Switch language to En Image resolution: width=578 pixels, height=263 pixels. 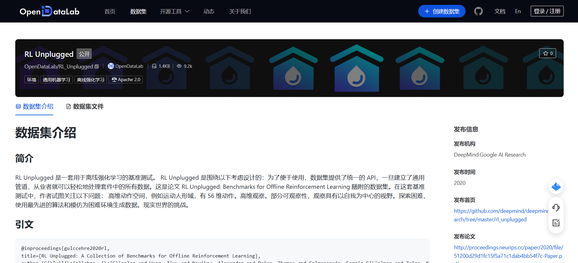pos(518,11)
